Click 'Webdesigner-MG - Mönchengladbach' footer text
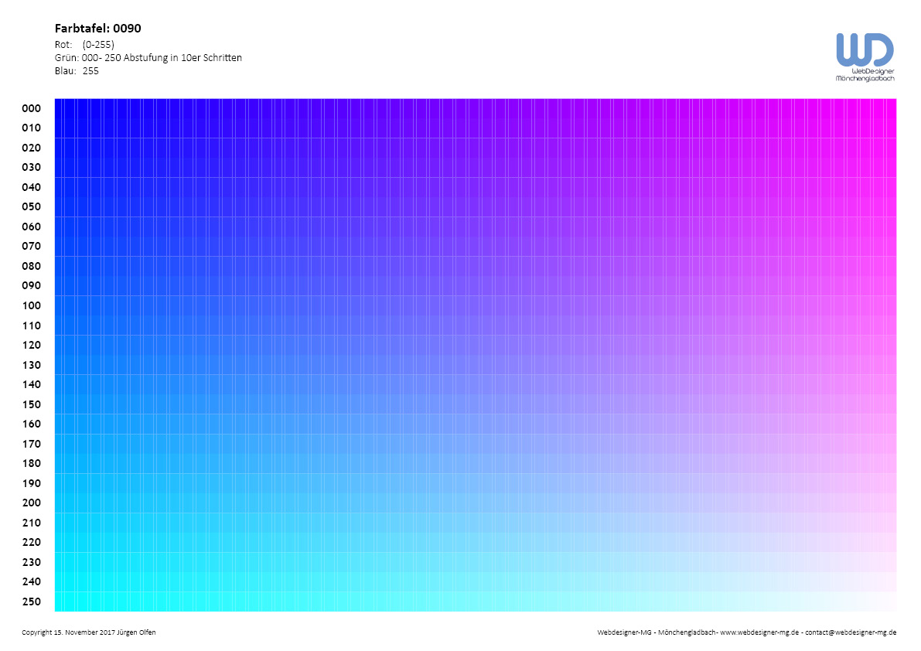The height and width of the screenshot is (651, 921). pyautogui.click(x=656, y=632)
